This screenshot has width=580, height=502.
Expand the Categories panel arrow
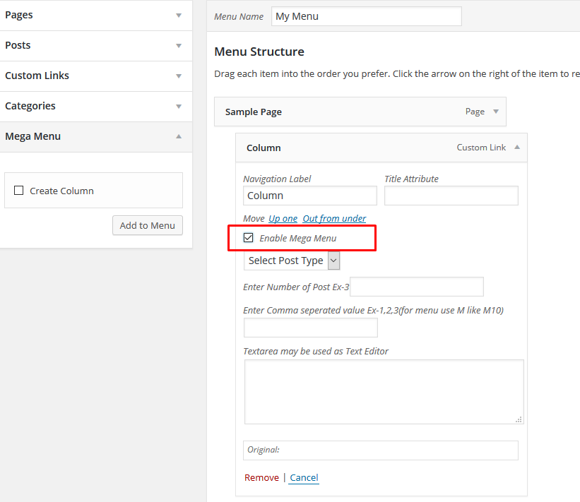coord(179,106)
